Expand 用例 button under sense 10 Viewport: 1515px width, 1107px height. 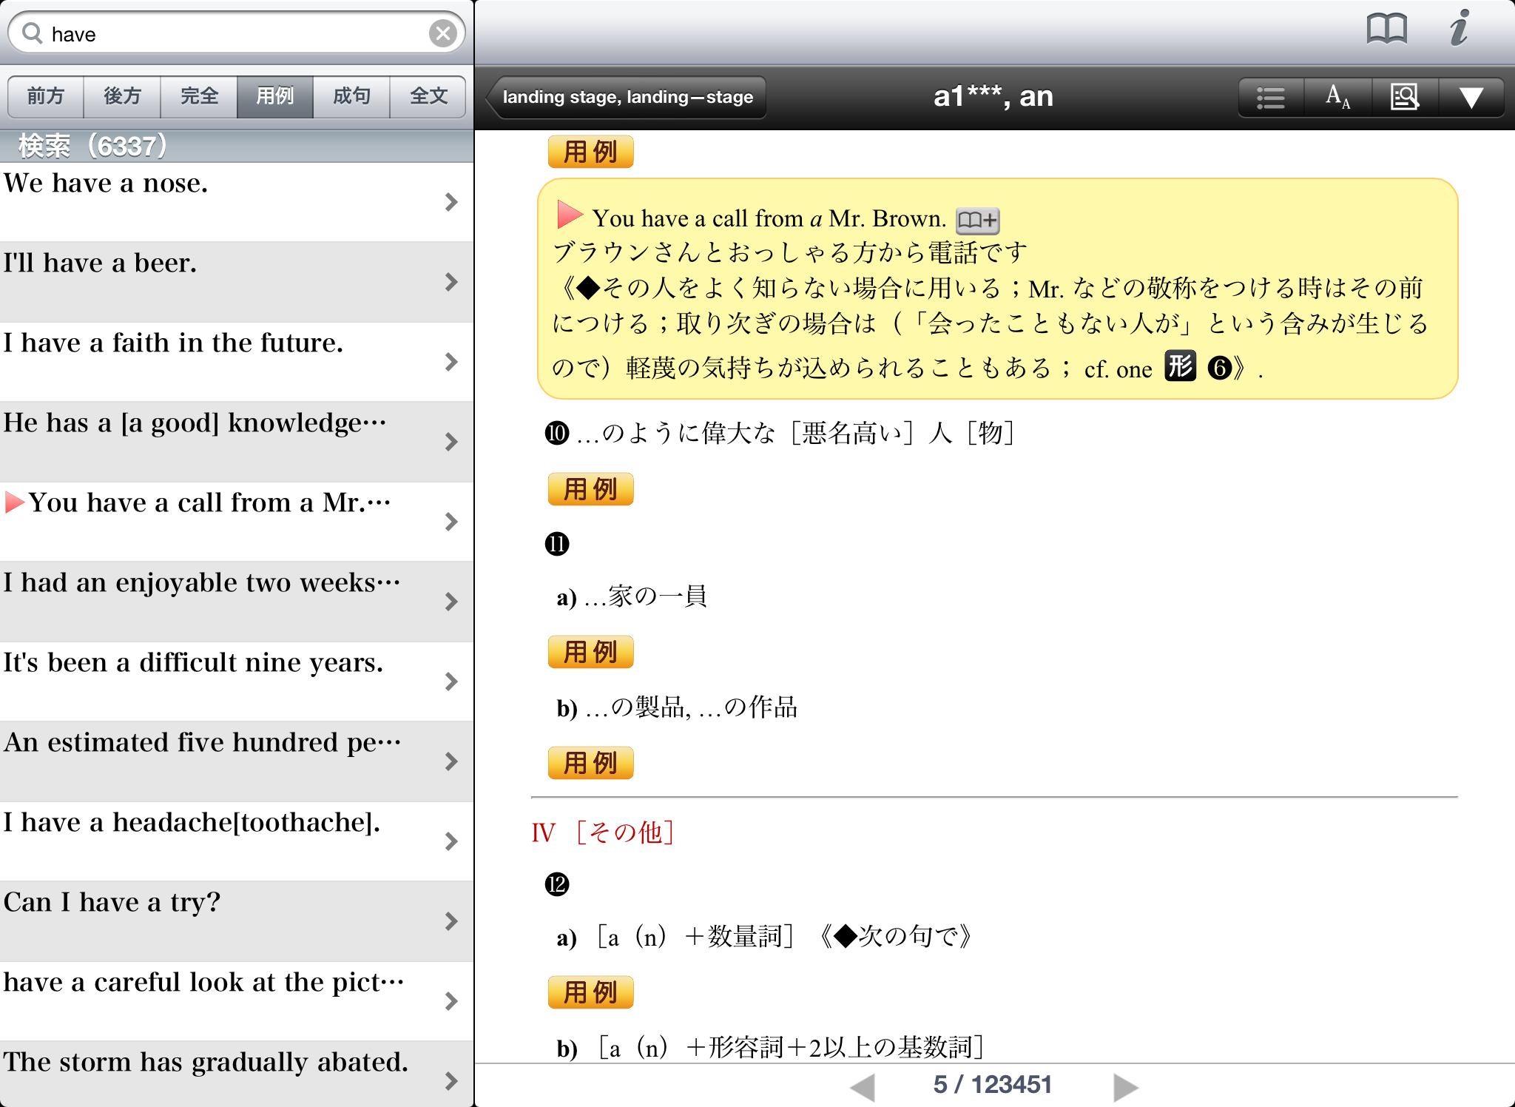(590, 489)
